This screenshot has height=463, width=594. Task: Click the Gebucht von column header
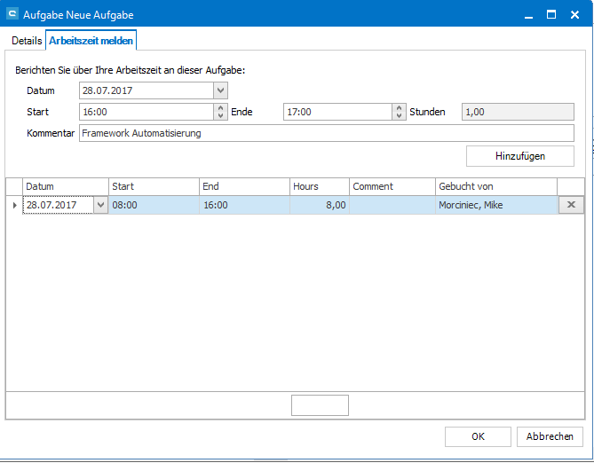coord(495,186)
